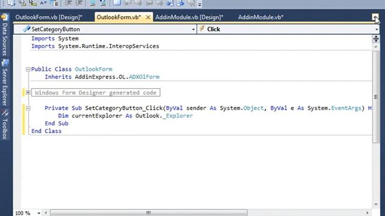Image resolution: width=385 pixels, height=216 pixels.
Task: Open the document tab list dropdown
Action: tap(375, 17)
